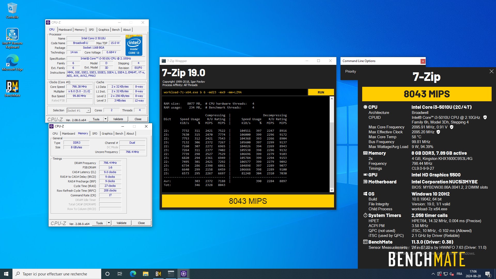The width and height of the screenshot is (496, 279).
Task: Open Task View on taskbar
Action: click(x=120, y=274)
